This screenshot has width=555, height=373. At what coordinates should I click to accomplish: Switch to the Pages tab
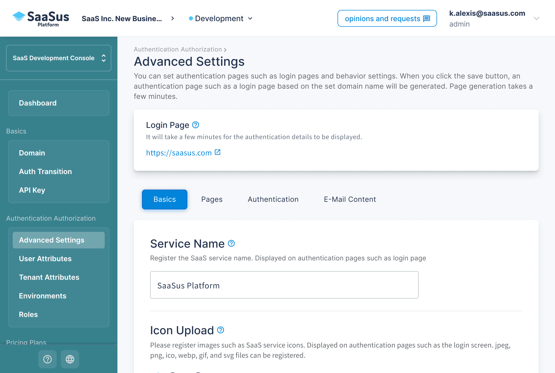(212, 199)
